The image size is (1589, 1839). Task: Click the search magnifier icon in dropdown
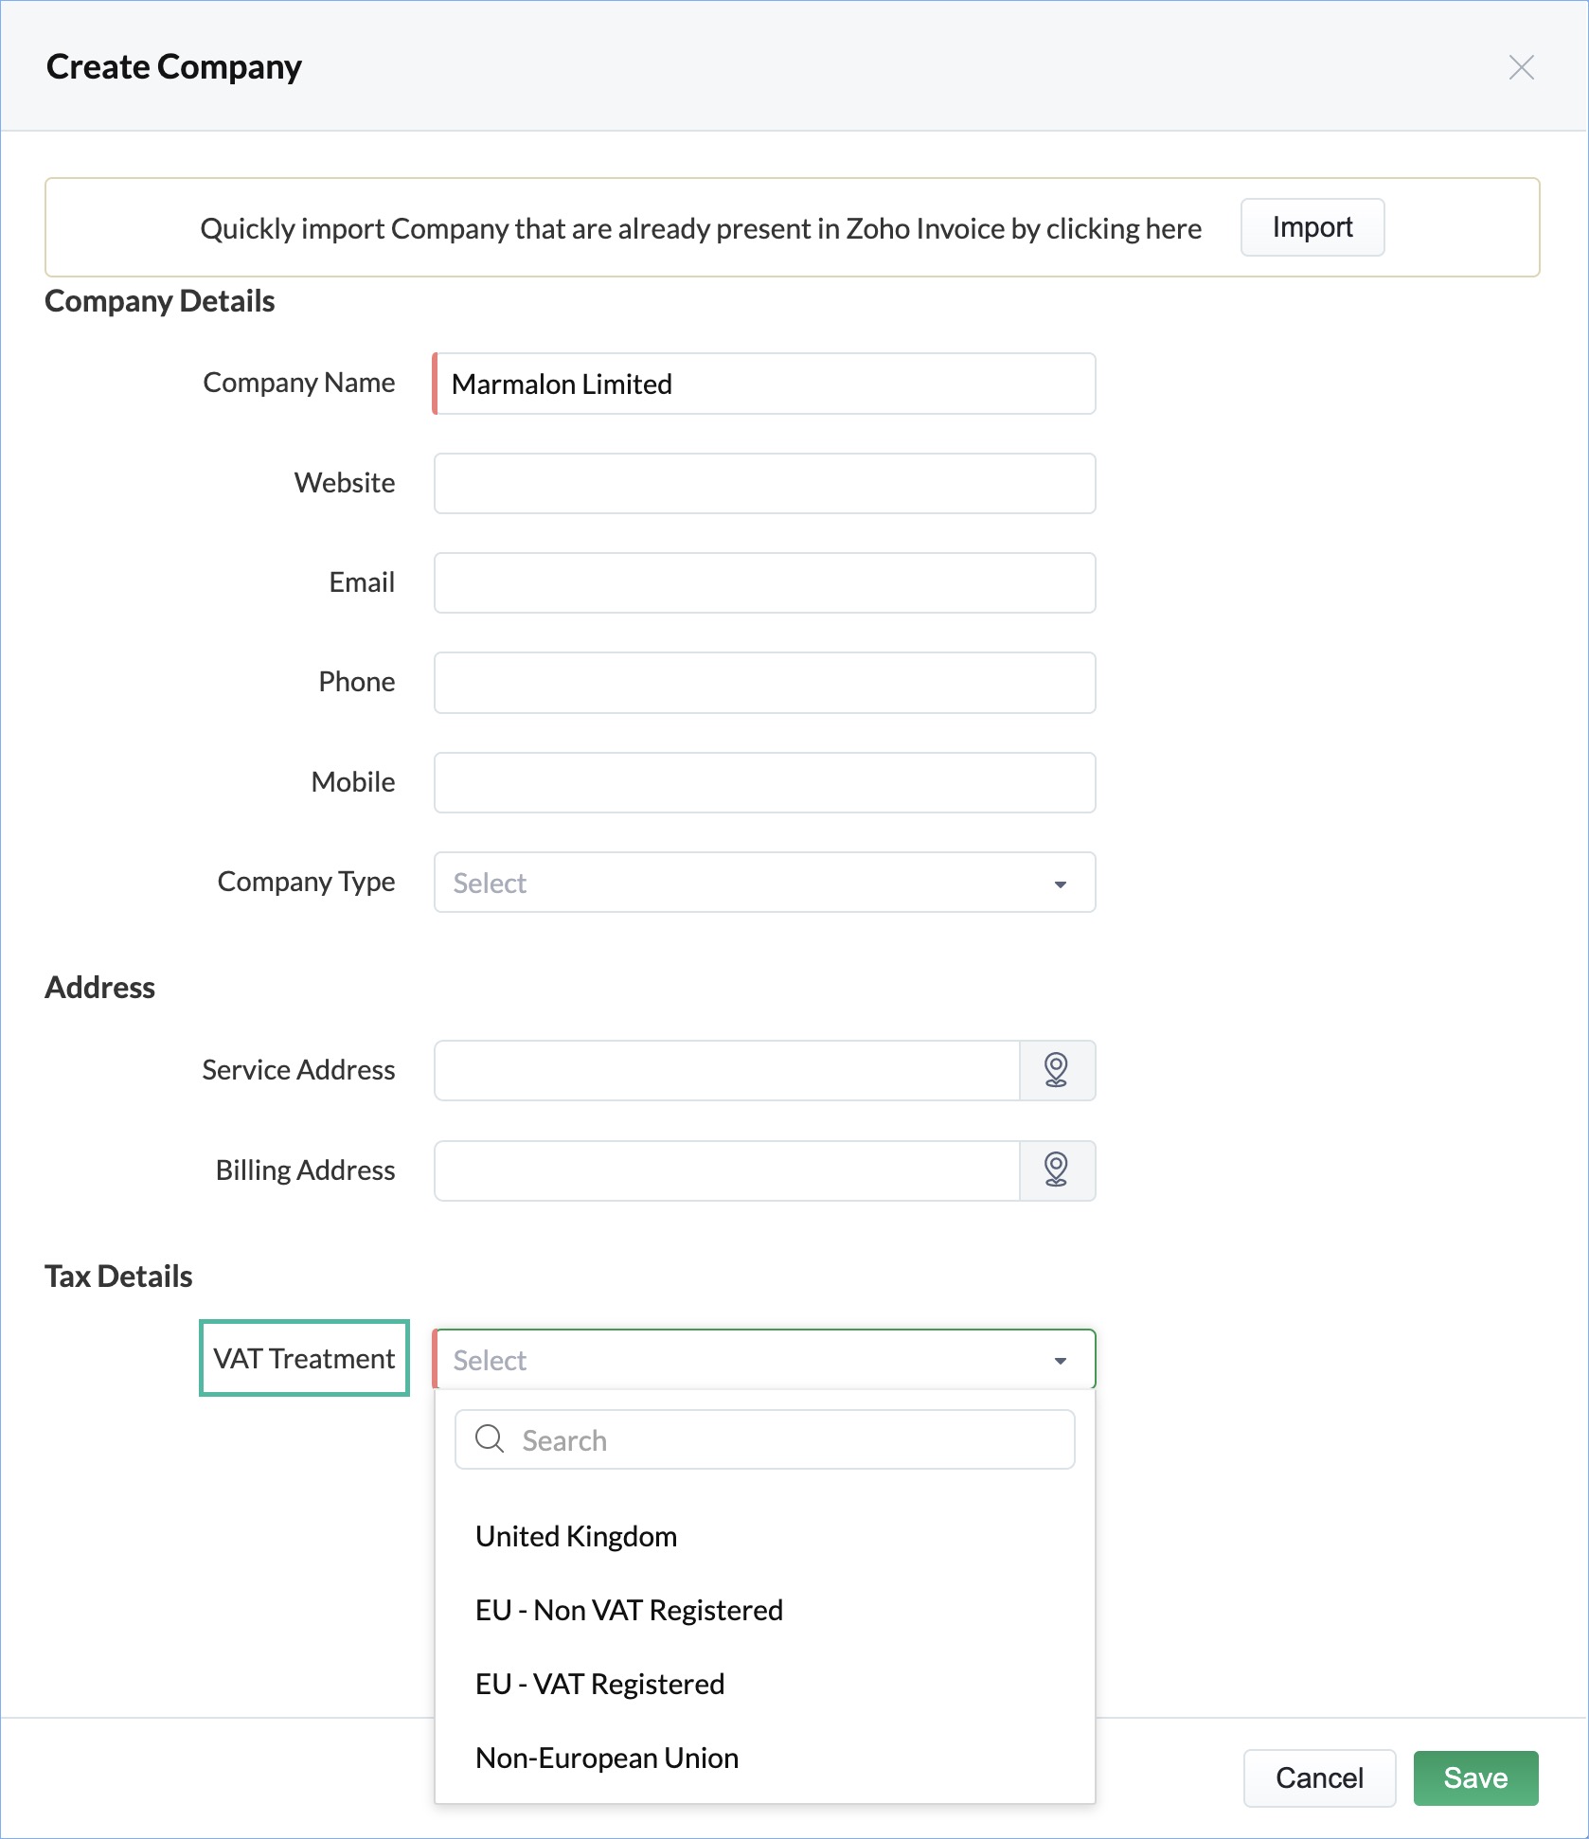490,1439
